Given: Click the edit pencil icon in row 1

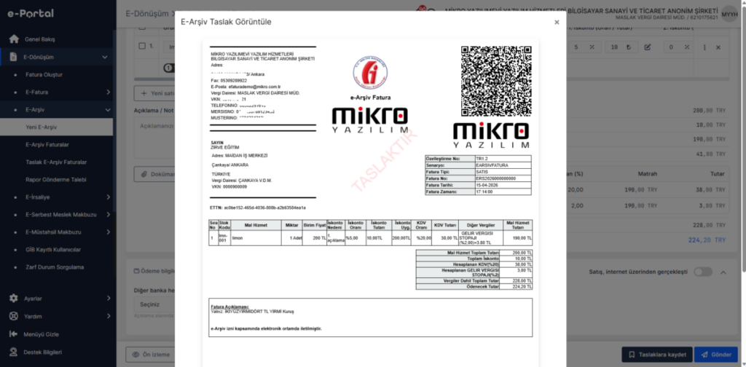Looking at the screenshot, I should (648, 47).
